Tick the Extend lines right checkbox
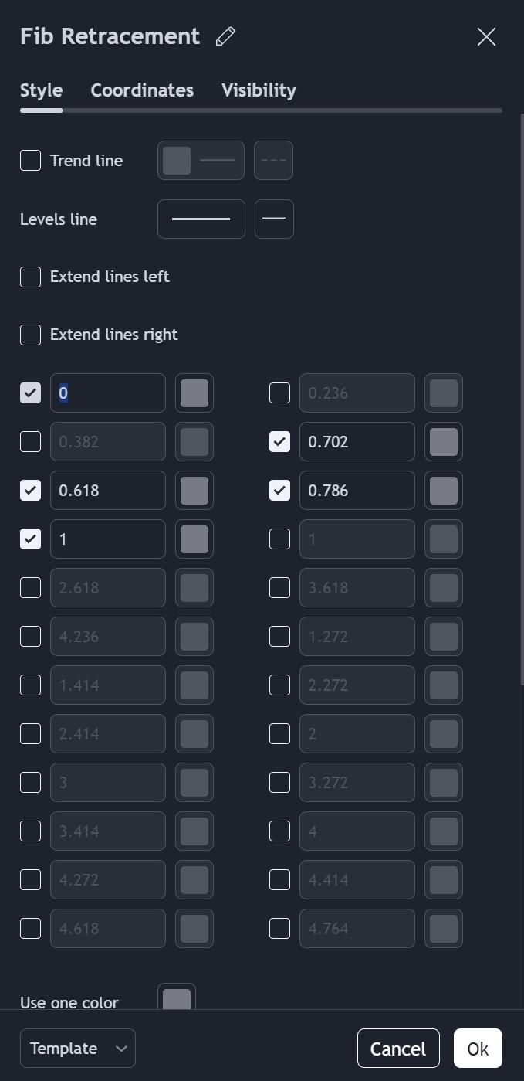 coord(30,335)
